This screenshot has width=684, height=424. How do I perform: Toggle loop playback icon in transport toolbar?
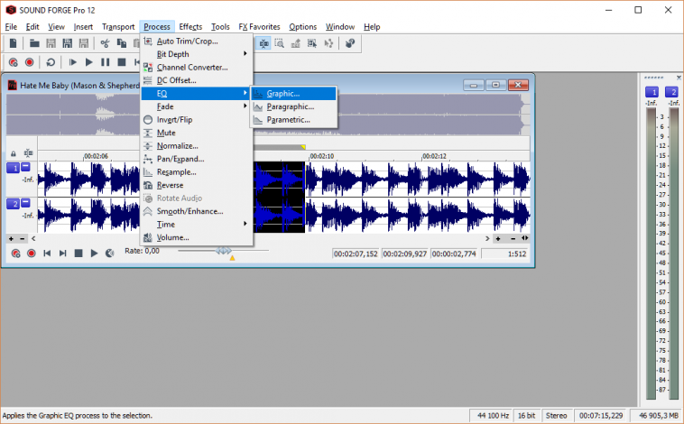pos(51,62)
